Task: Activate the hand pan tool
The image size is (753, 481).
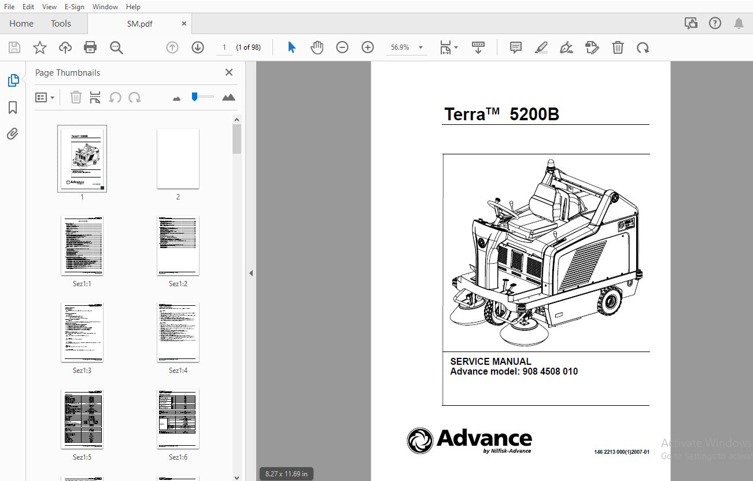Action: pyautogui.click(x=317, y=47)
